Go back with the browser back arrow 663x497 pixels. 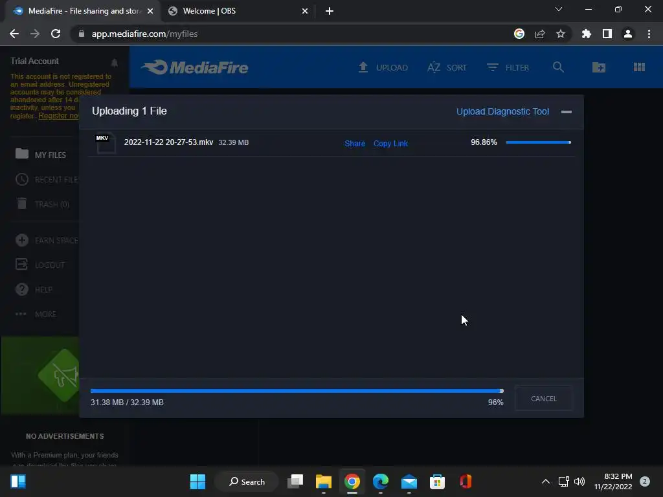14,34
